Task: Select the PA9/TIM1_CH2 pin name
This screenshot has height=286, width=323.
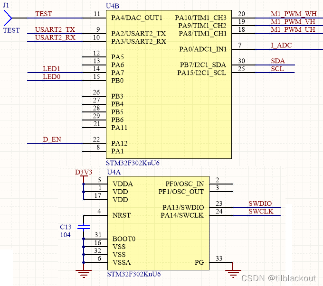Action: (202, 26)
